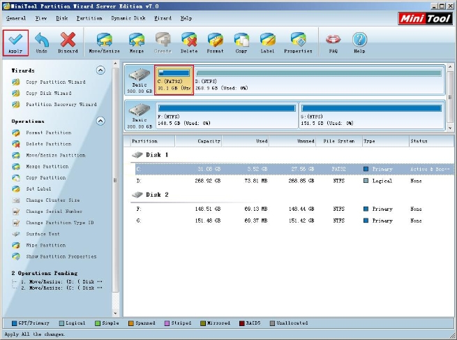457x340 pixels.
Task: Select G: NTFS partition block in disk map
Action: click(372, 115)
